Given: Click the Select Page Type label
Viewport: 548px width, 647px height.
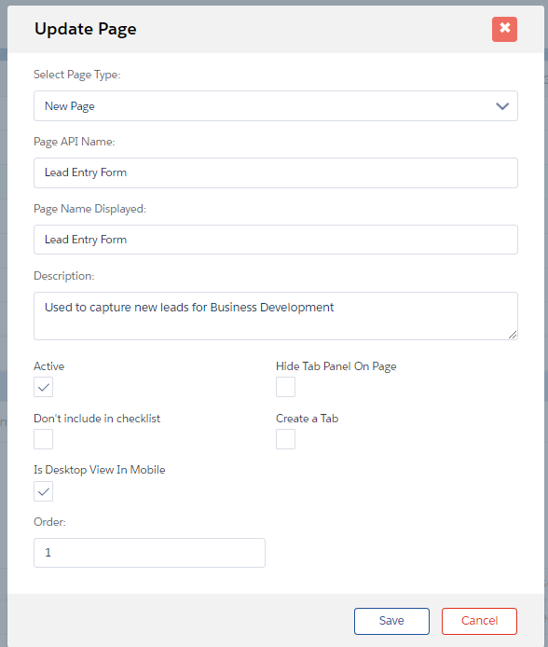Looking at the screenshot, I should coord(77,75).
